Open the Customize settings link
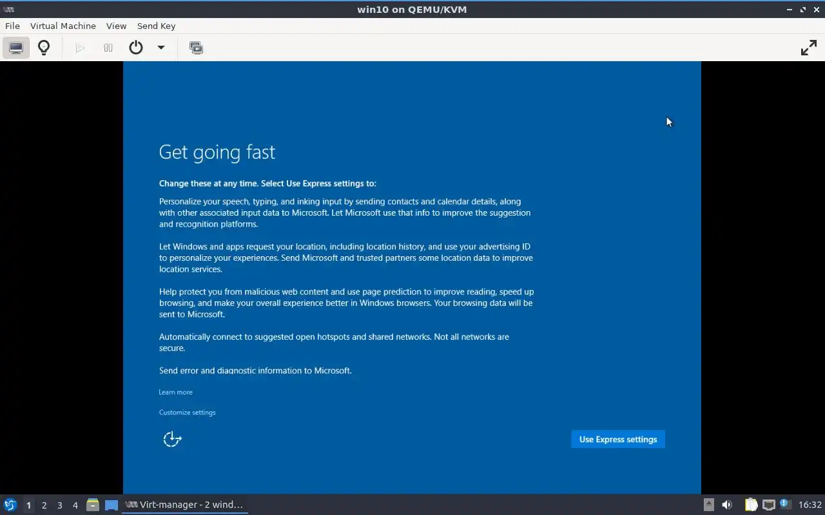 coord(187,412)
